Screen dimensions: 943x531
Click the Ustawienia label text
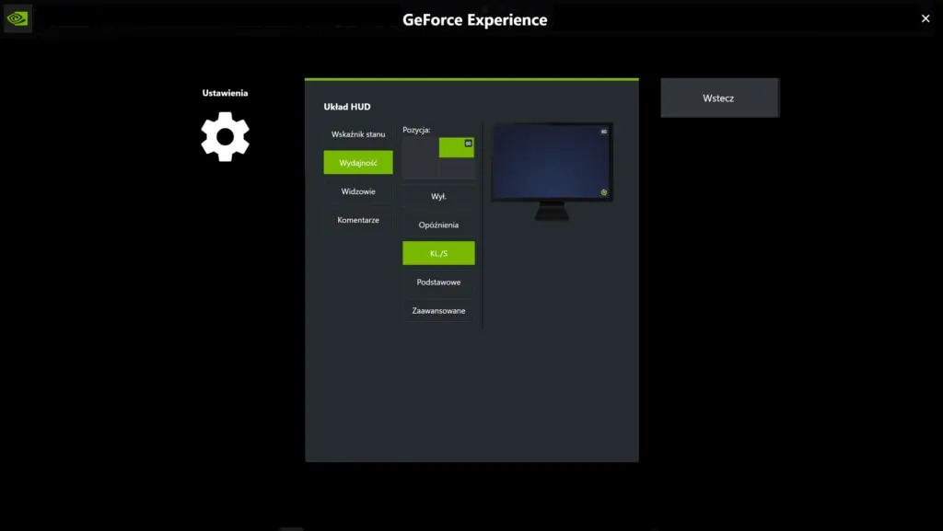(x=225, y=93)
